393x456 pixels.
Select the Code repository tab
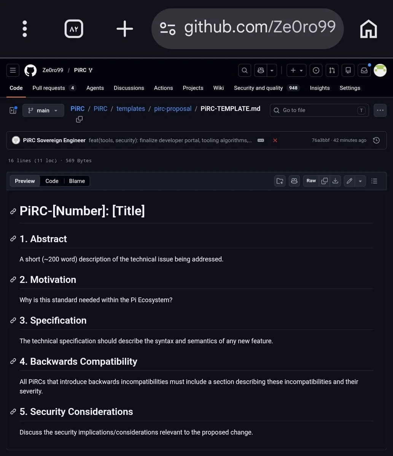[16, 88]
